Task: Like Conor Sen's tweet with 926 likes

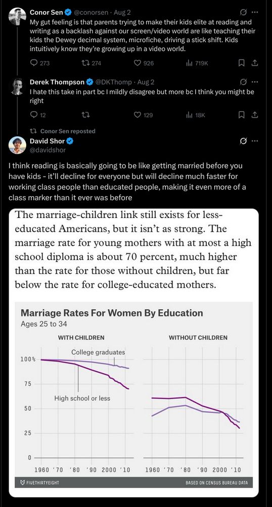Action: [x=144, y=63]
